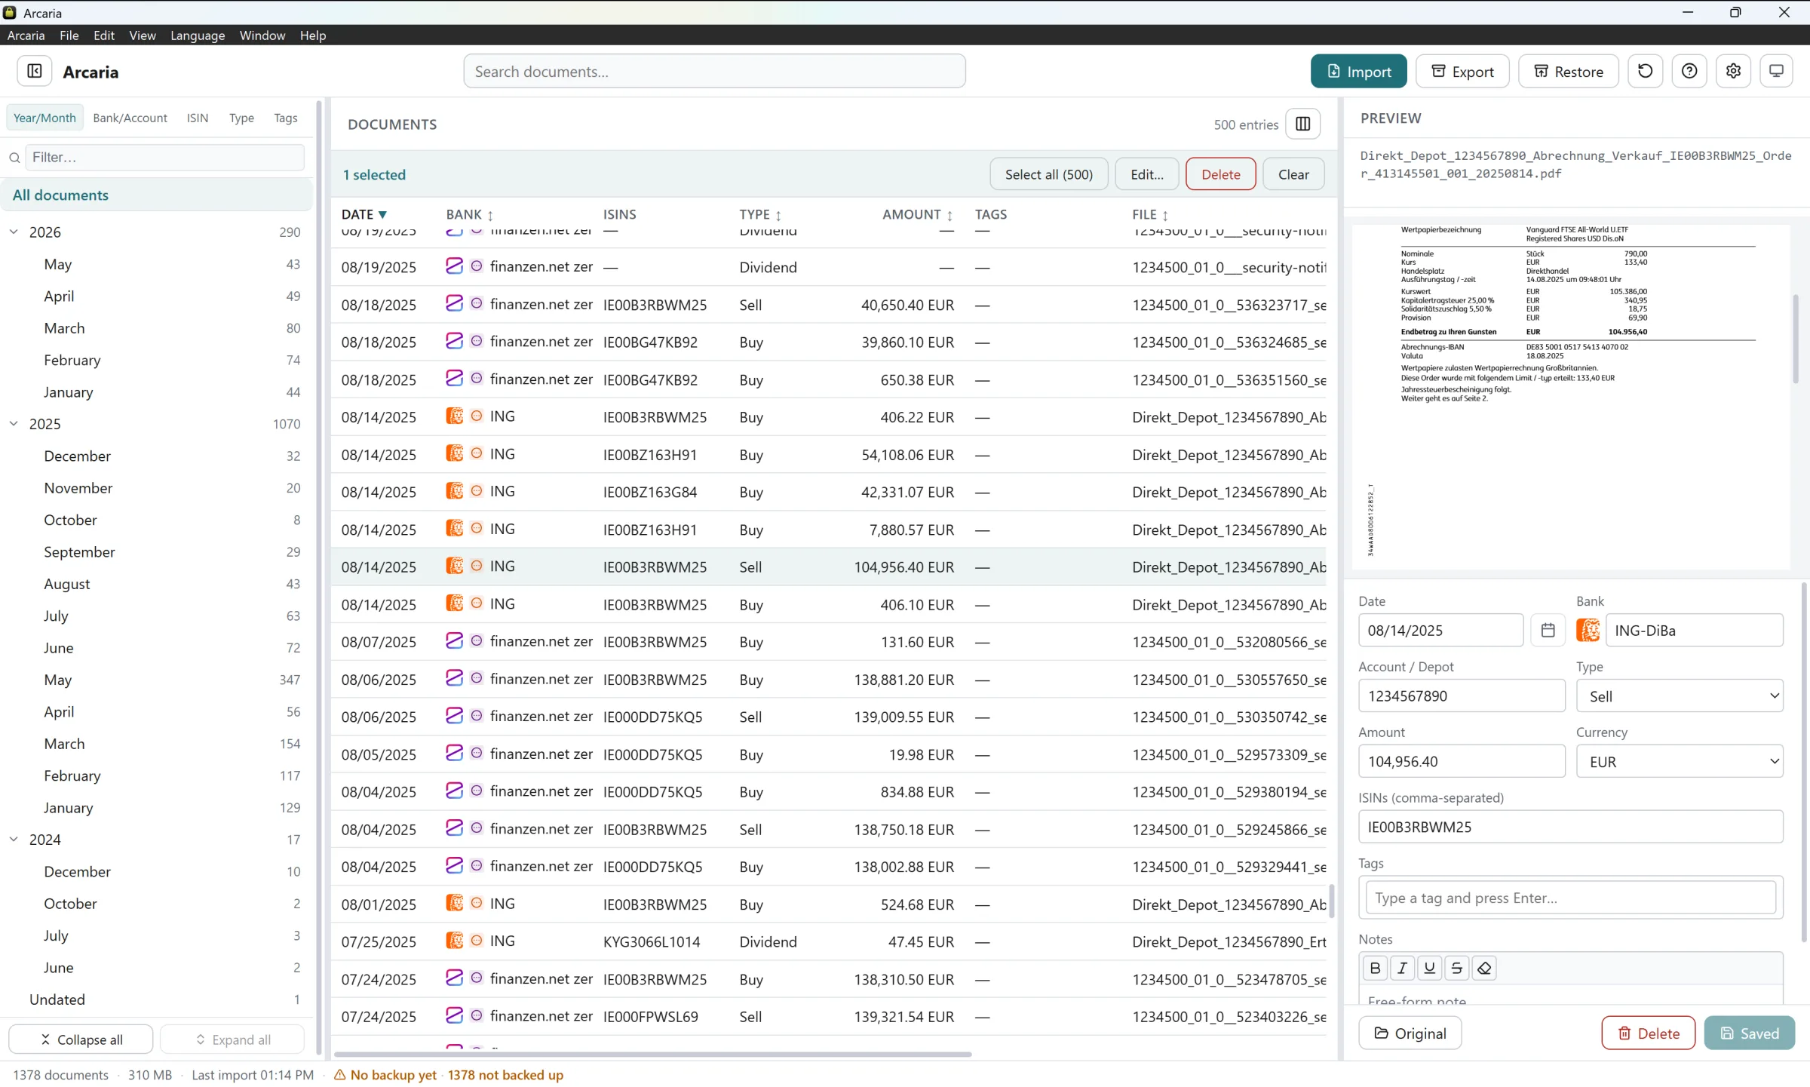
Task: Click the status circle in the 7,880.57 EUR row
Action: point(477,528)
